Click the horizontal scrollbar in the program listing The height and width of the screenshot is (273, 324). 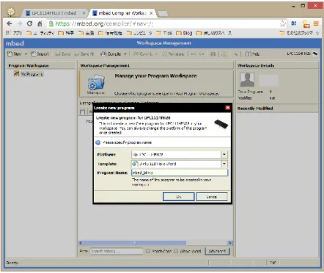click(x=155, y=243)
